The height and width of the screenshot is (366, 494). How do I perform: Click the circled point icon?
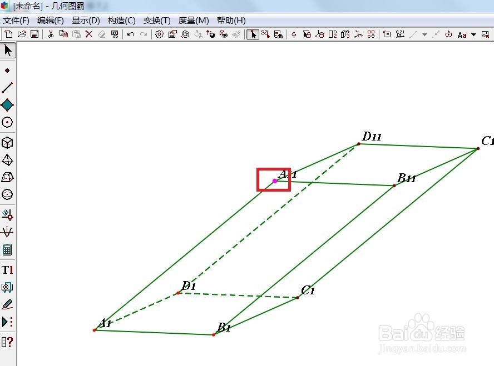448,34
